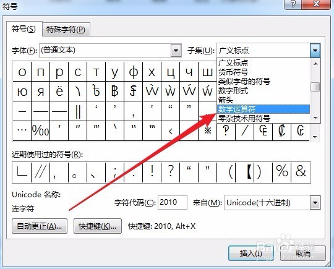Pick the ‰ per mille symbol

(x=40, y=130)
